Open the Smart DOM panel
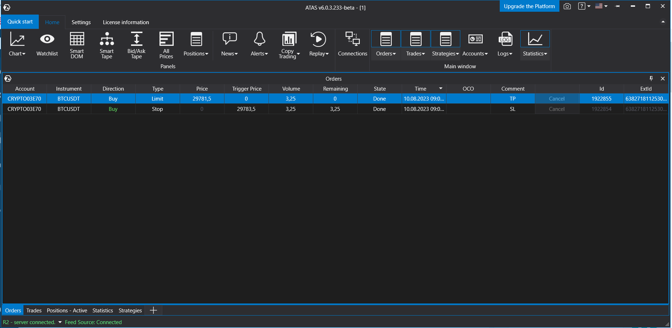Viewport: 672px width, 328px height. click(77, 44)
